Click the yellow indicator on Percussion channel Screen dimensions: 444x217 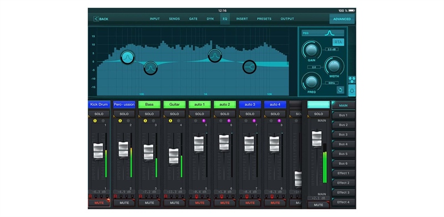click(x=120, y=120)
